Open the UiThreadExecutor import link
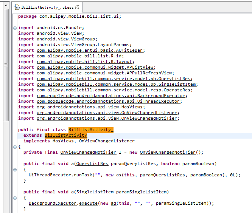The height and width of the screenshot is (213, 252). pos(108,101)
